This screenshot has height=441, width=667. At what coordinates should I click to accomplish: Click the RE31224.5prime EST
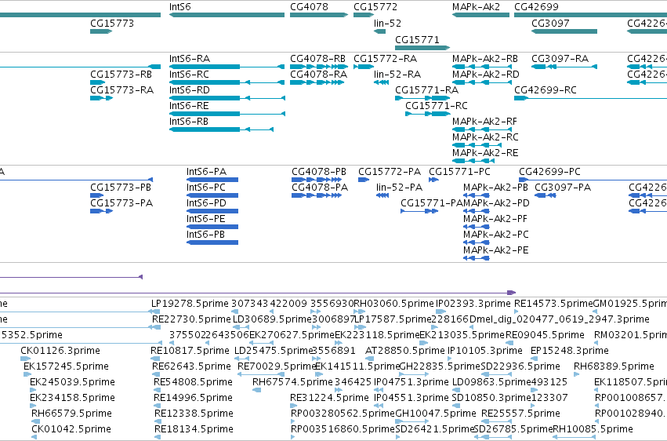(x=330, y=399)
